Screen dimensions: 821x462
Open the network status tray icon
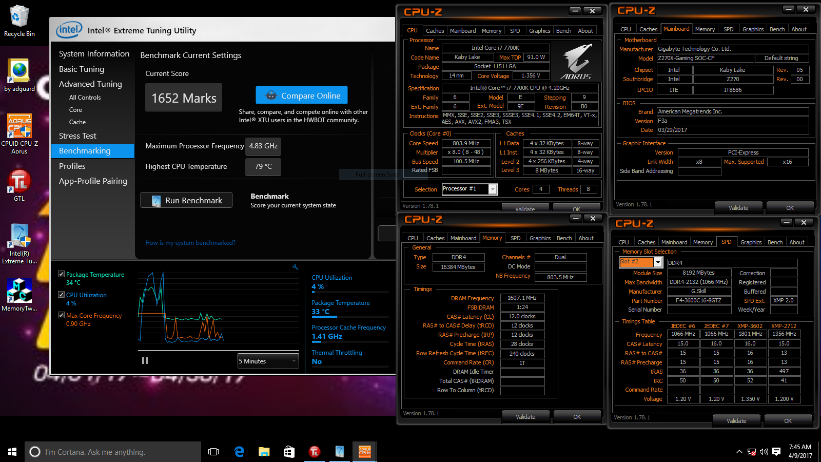point(752,452)
